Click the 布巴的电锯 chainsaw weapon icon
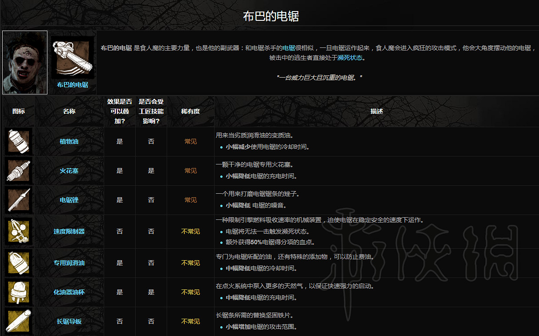The height and width of the screenshot is (336, 539). pyautogui.click(x=72, y=55)
